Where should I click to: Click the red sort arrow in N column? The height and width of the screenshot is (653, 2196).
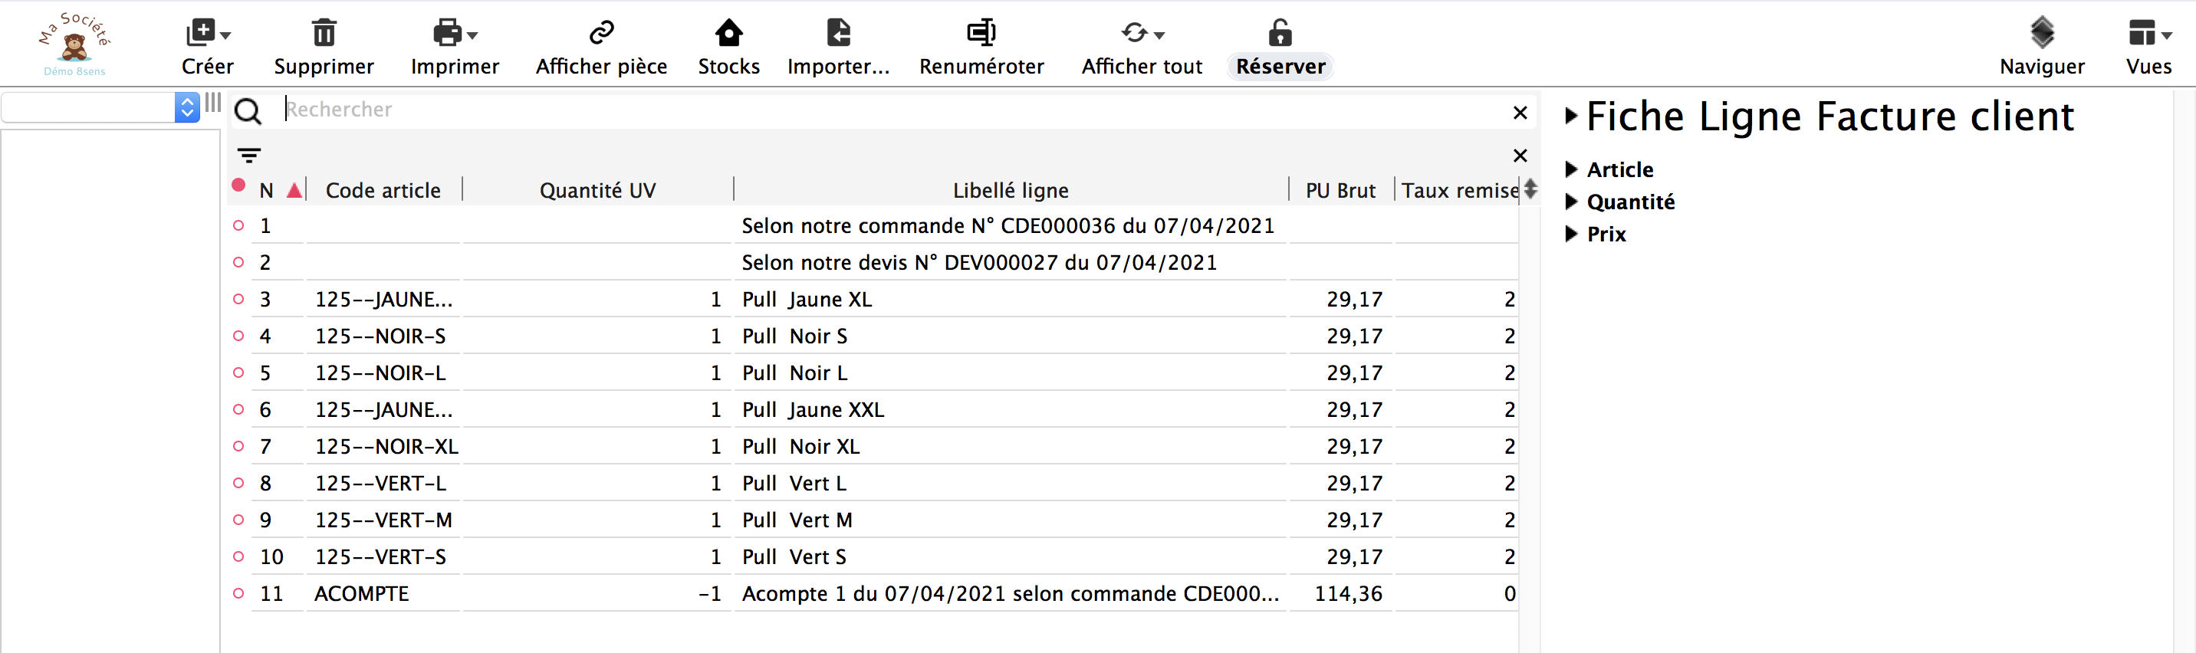click(x=294, y=190)
